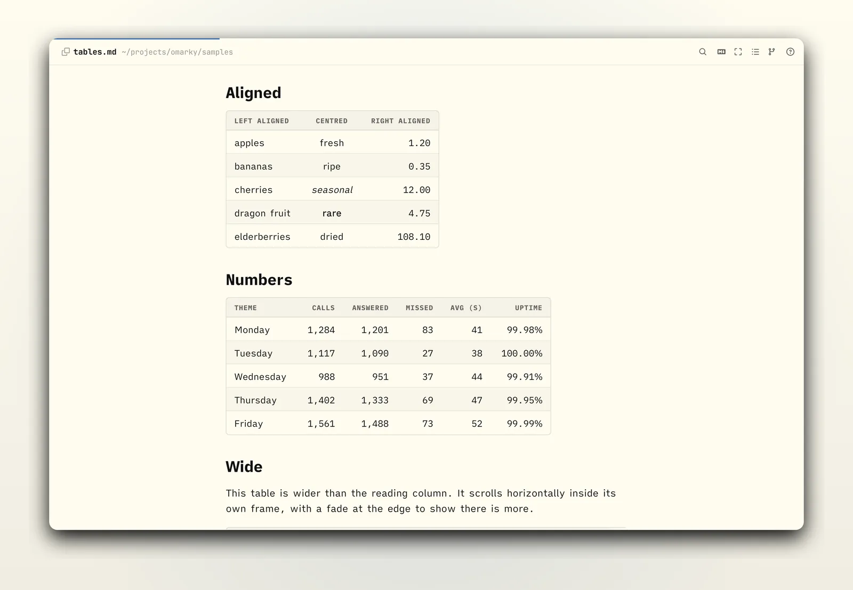
Task: Click the CALLS column header
Action: pyautogui.click(x=324, y=308)
